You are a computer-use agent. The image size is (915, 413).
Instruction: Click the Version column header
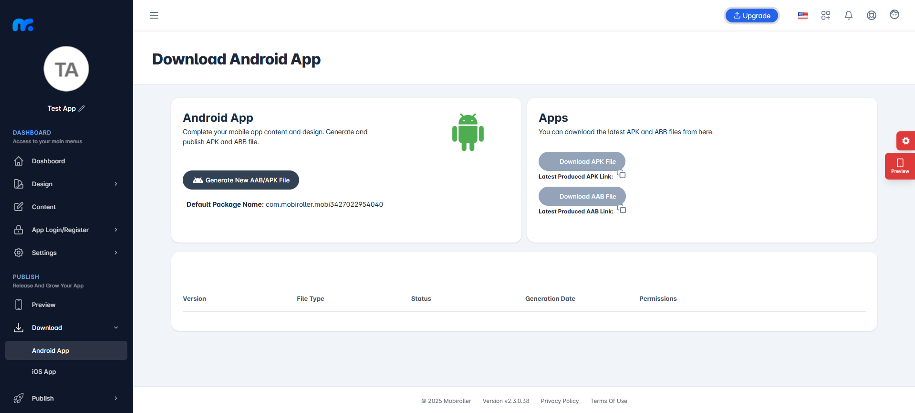pyautogui.click(x=195, y=298)
